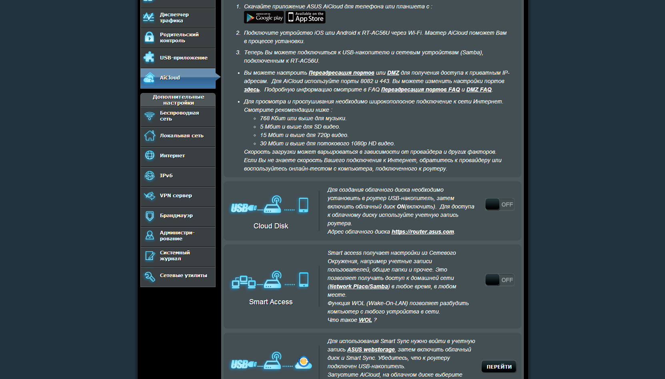Screen dimensions: 665x379
Task: Open Интернет settings item
Action: coord(178,157)
